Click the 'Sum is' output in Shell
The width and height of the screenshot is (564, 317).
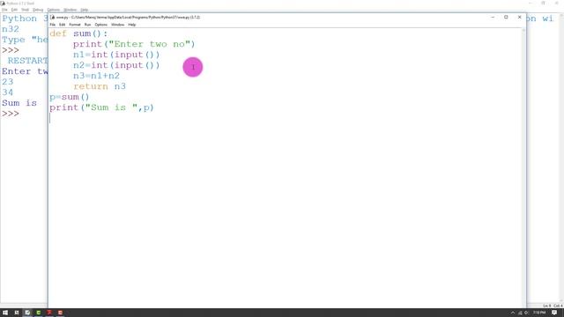[19, 103]
